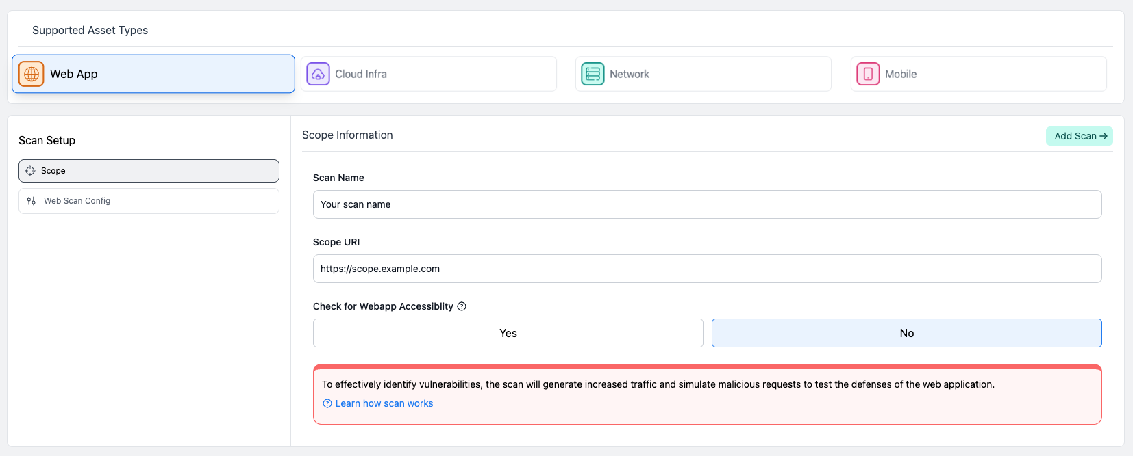The image size is (1133, 456).
Task: Click the Web App globe icon
Action: click(x=32, y=74)
